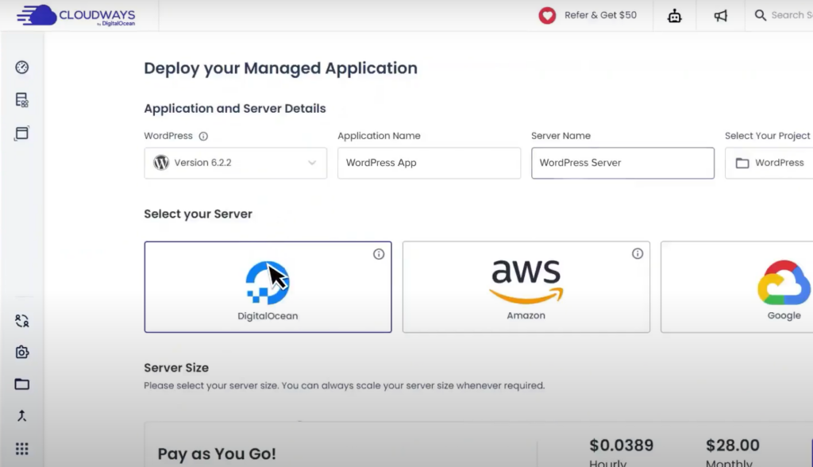Open the robot assistant icon in header
Viewport: 813px width, 467px height.
[675, 16]
